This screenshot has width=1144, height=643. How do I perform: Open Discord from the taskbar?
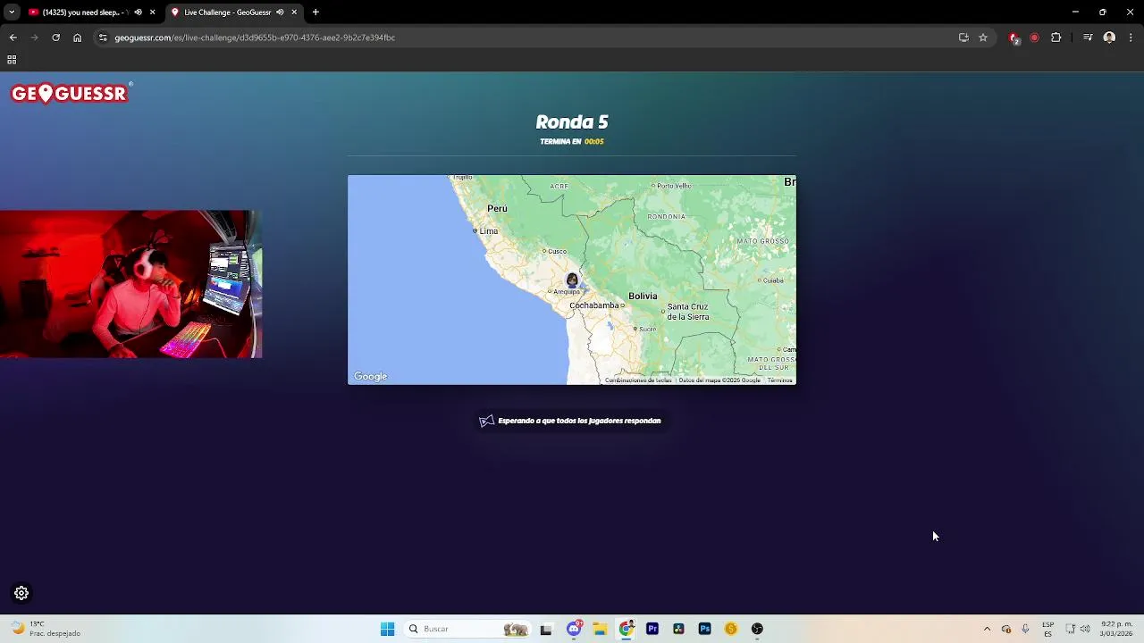pos(574,629)
